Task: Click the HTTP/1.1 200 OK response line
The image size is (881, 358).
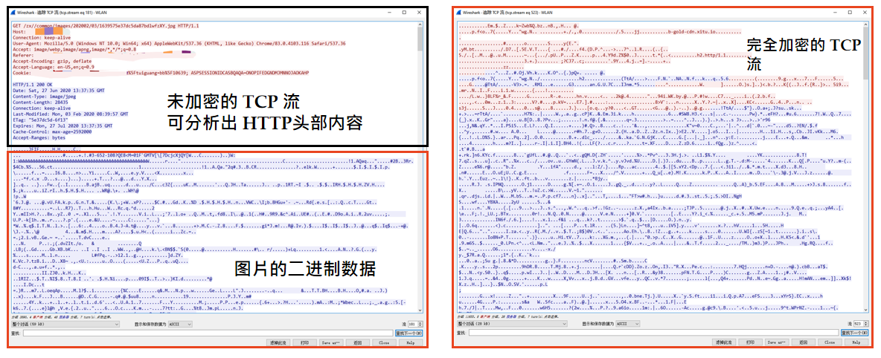Action: (x=31, y=84)
